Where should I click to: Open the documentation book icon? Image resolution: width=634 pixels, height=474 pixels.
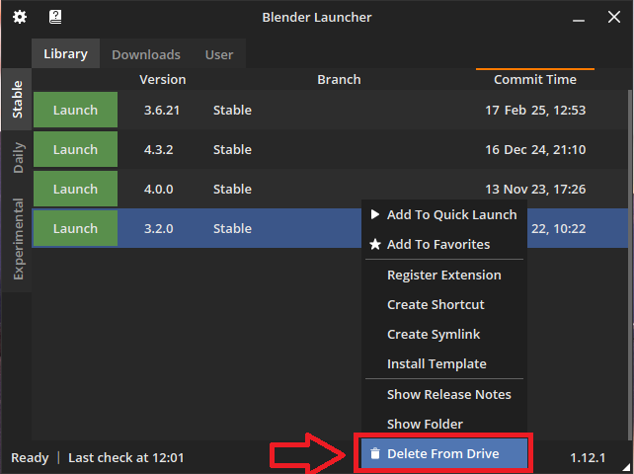(55, 17)
